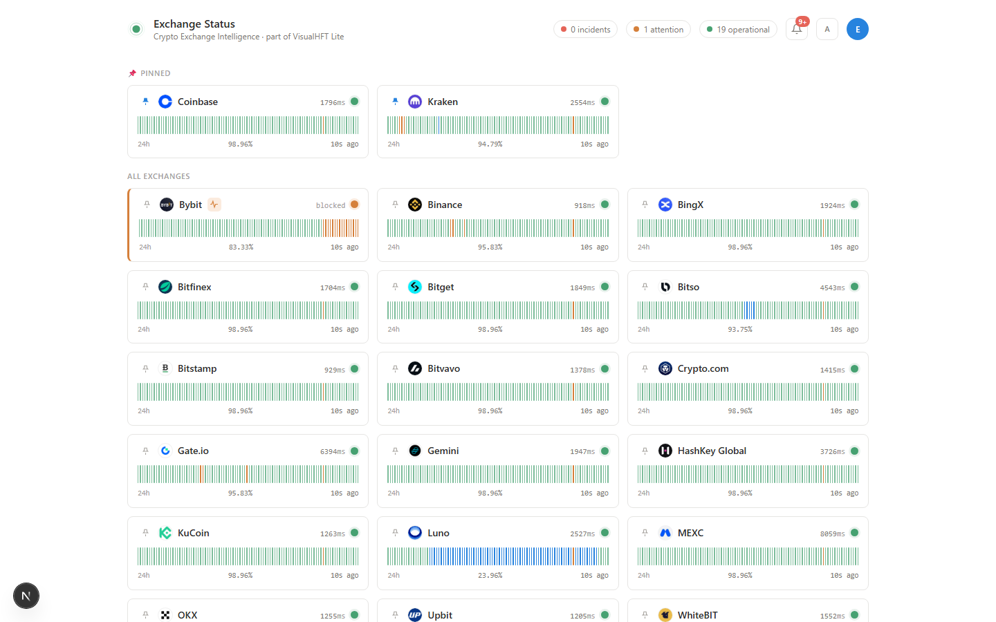The height and width of the screenshot is (622, 996).
Task: Filter by 19 operational pill
Action: tap(738, 29)
